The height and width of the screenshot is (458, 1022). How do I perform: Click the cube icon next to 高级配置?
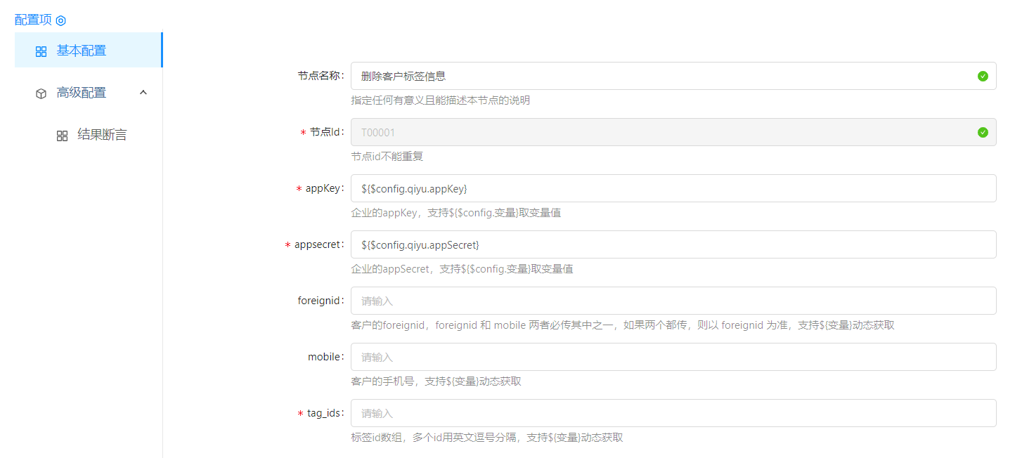[x=41, y=93]
